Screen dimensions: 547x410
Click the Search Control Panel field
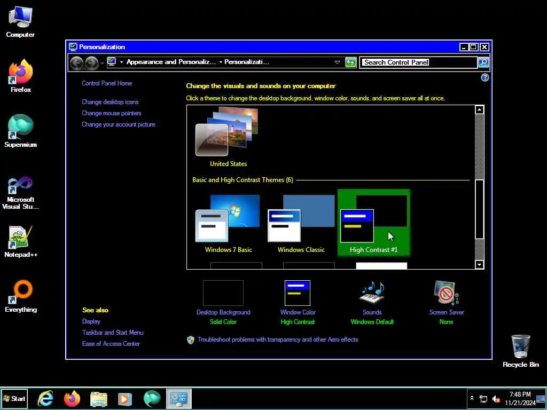tap(418, 62)
